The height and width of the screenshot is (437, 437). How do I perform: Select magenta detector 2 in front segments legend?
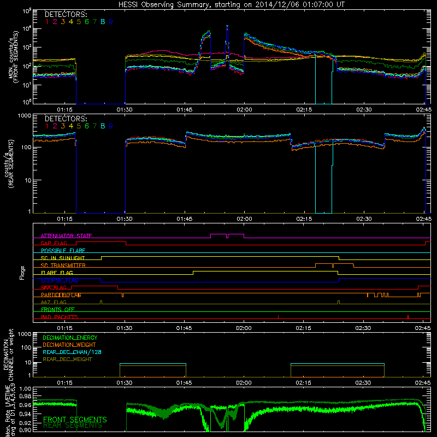(55, 22)
